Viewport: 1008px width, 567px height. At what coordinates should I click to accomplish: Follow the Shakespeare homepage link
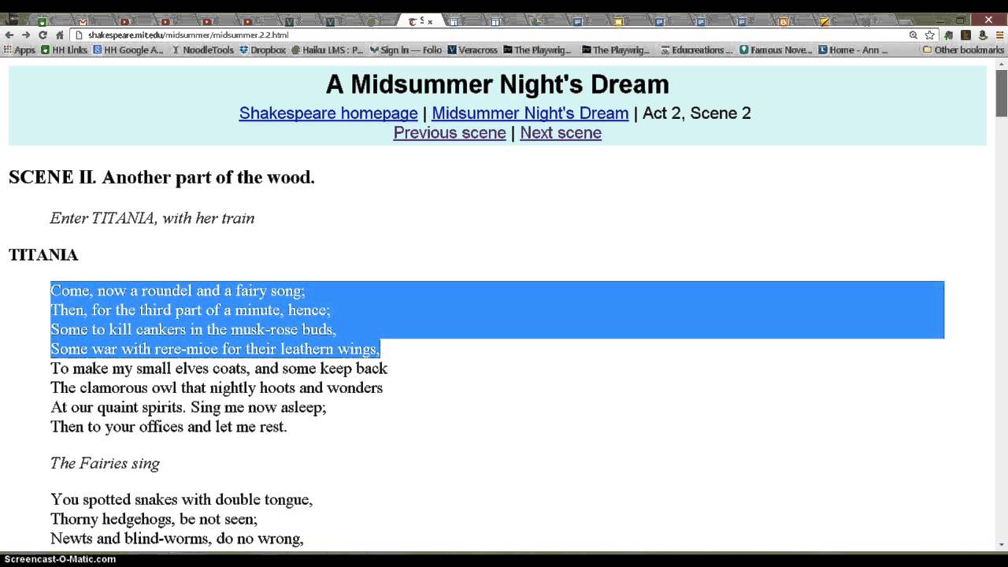click(x=328, y=113)
